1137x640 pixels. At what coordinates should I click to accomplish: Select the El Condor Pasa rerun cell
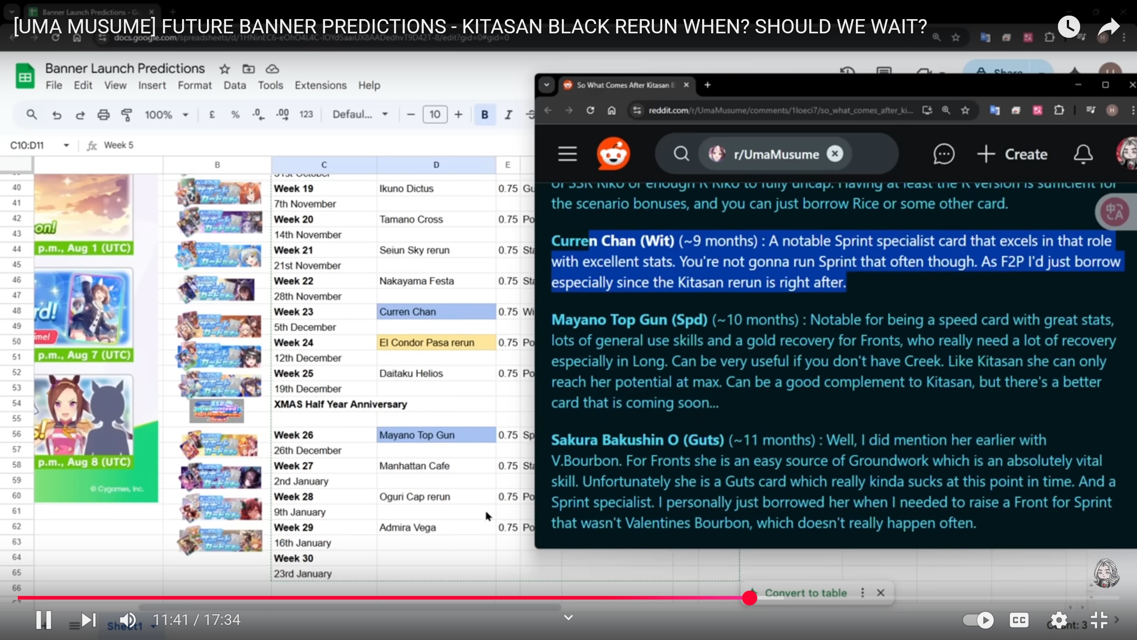[x=436, y=342]
